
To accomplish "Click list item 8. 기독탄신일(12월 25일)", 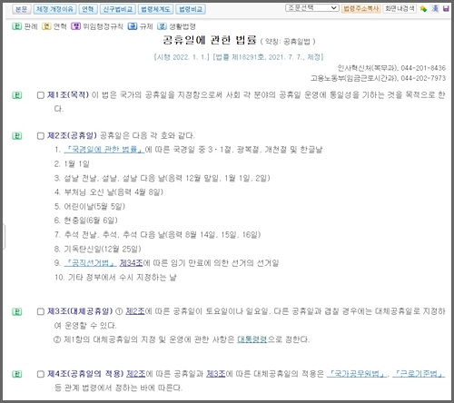I will [x=98, y=250].
